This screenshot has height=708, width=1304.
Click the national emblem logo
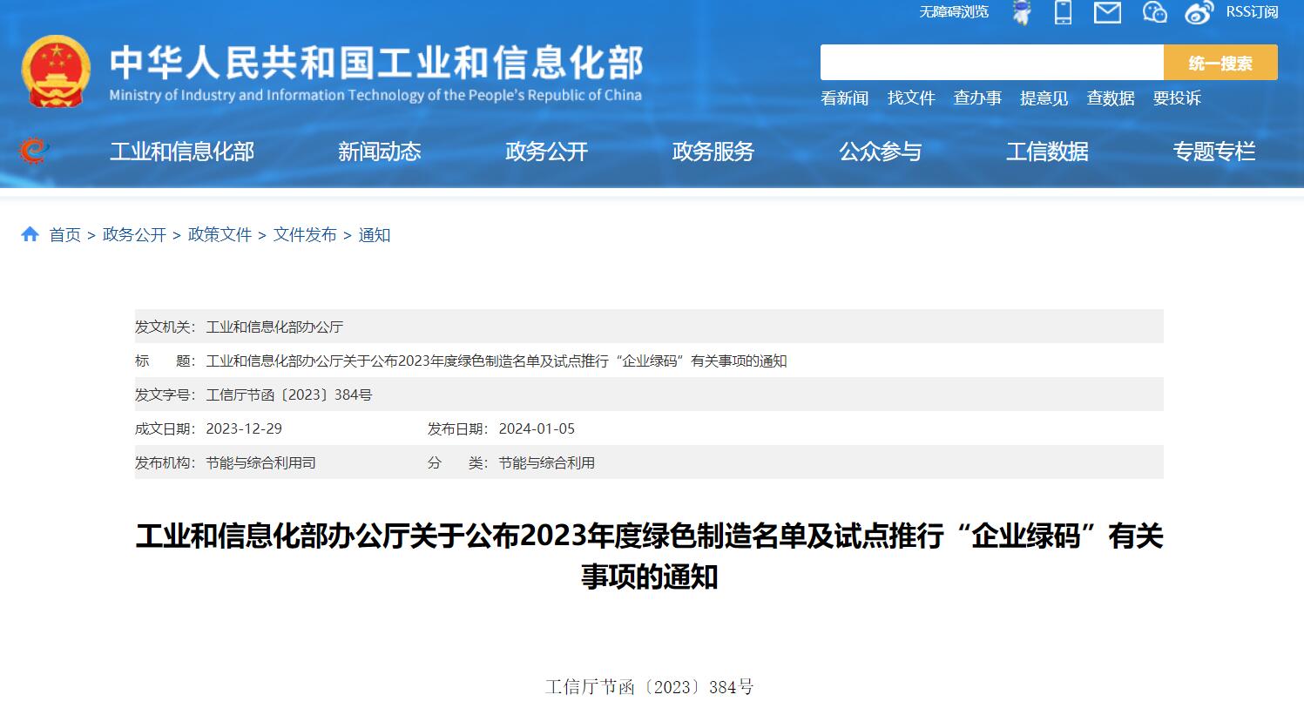56,72
